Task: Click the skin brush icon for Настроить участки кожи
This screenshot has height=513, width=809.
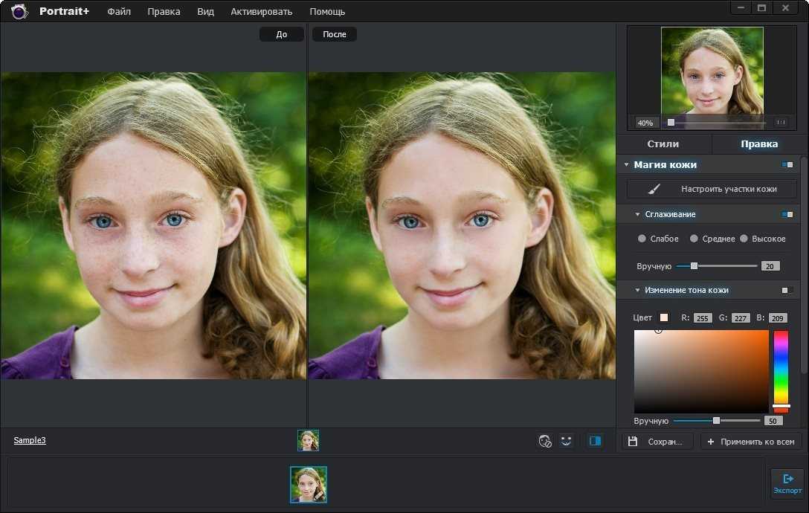Action: tap(654, 190)
